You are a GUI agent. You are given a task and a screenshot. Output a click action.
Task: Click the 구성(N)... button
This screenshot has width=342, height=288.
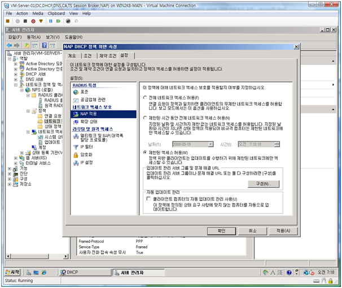click(x=264, y=184)
